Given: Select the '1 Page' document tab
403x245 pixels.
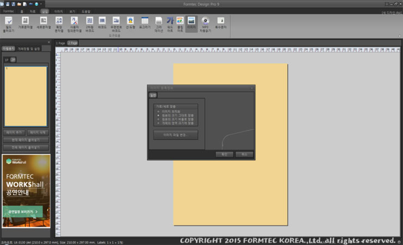Looking at the screenshot, I should click(60, 43).
